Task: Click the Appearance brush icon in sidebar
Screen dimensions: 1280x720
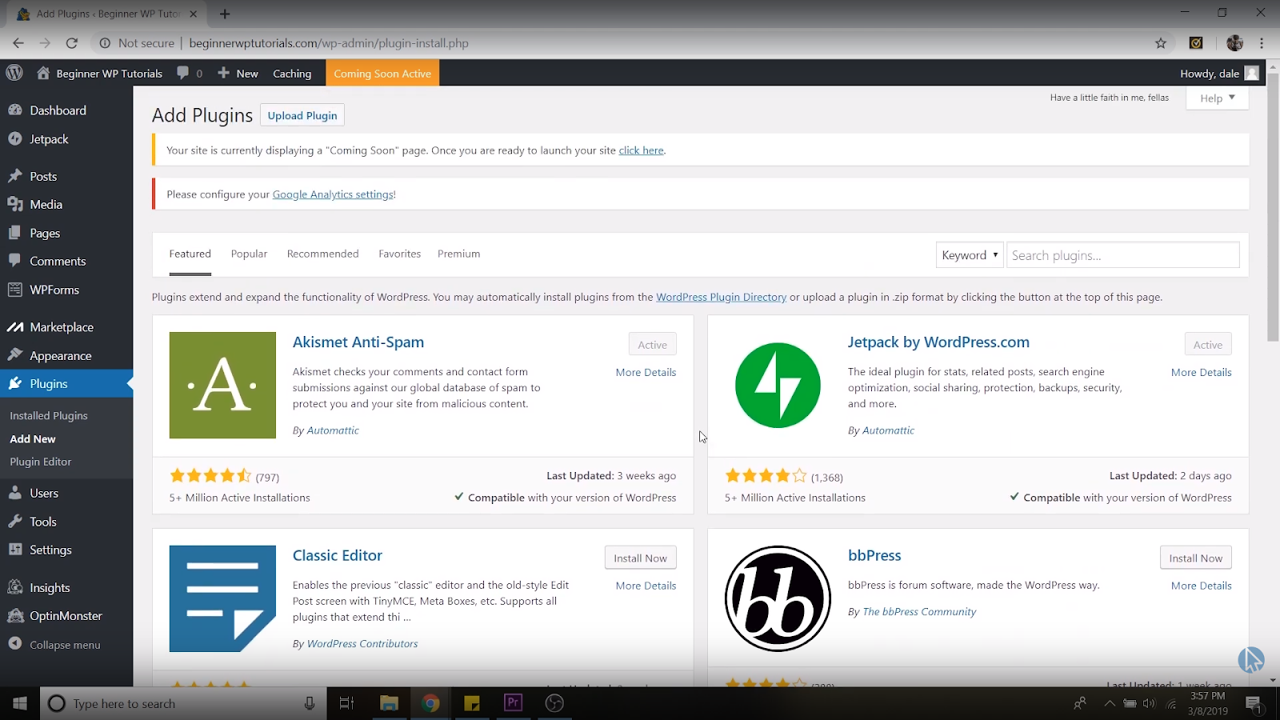Action: click(x=15, y=355)
